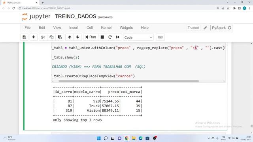Image resolution: width=253 pixels, height=142 pixels.
Task: Open the taskbar clock and date
Action: 245,138
